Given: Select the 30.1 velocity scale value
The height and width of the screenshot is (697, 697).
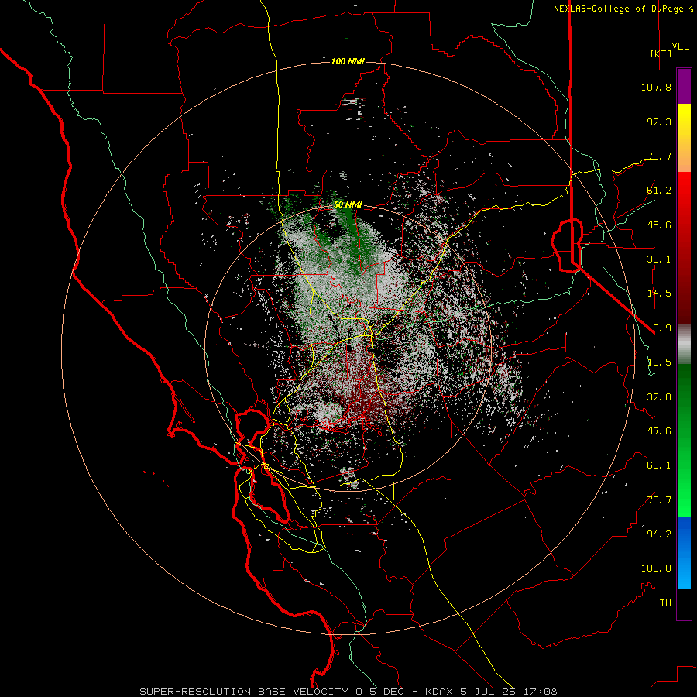Looking at the screenshot, I should [659, 259].
